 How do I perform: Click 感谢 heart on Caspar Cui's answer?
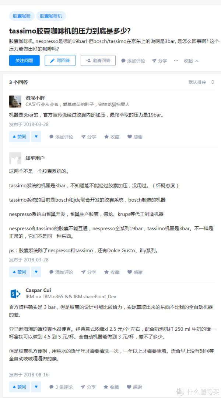[134, 387]
